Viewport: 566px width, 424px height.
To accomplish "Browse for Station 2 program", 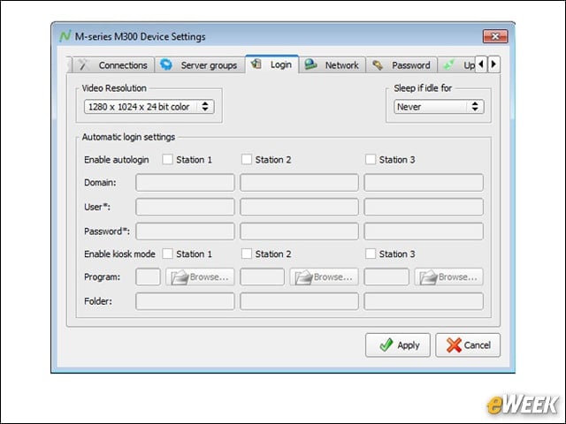I will 324,276.
